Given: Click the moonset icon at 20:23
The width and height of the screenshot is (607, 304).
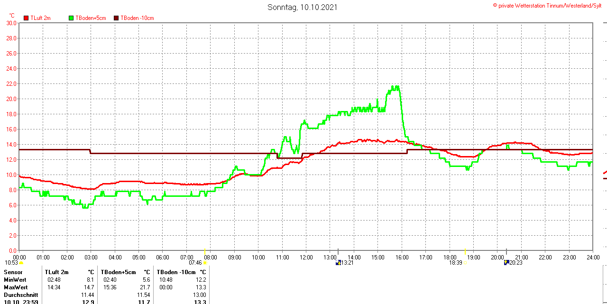Looking at the screenshot, I should click(x=506, y=262).
